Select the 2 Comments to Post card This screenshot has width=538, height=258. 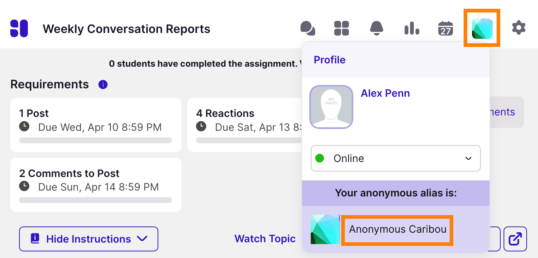coord(96,185)
